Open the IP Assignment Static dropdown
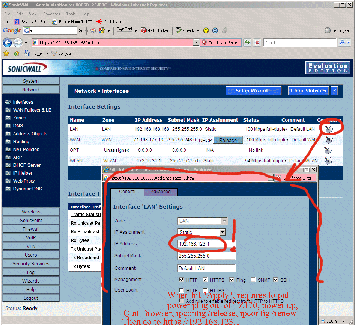 click(223, 232)
